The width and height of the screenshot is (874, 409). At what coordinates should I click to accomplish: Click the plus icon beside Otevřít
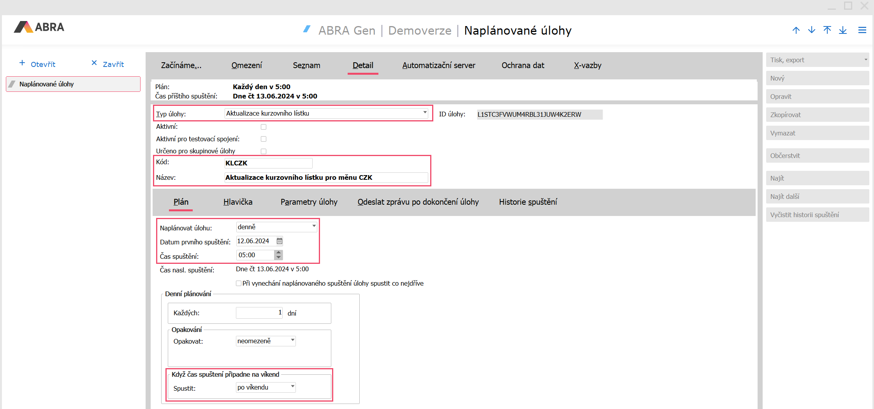[22, 63]
